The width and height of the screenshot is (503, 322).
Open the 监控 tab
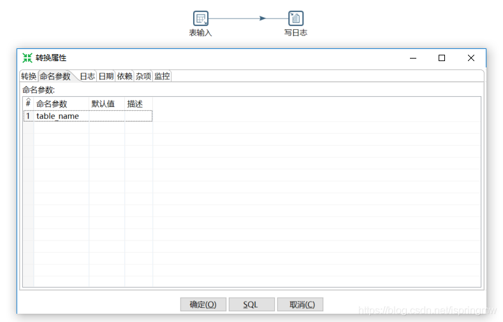pyautogui.click(x=162, y=76)
